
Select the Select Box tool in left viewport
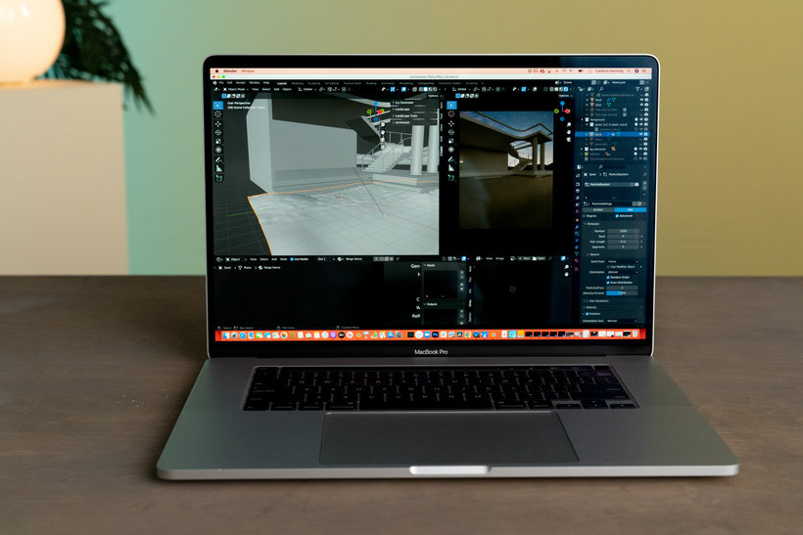click(217, 105)
